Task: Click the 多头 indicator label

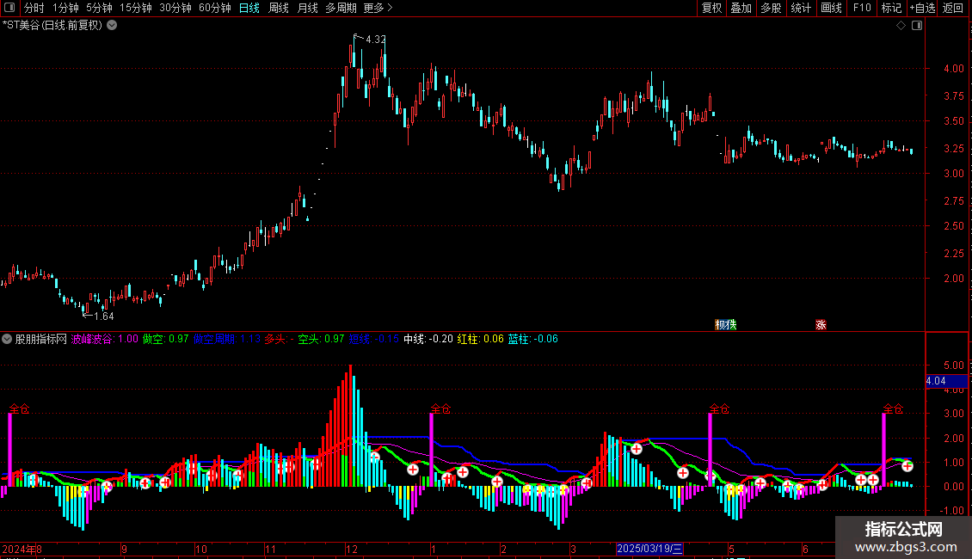Action: (x=279, y=339)
